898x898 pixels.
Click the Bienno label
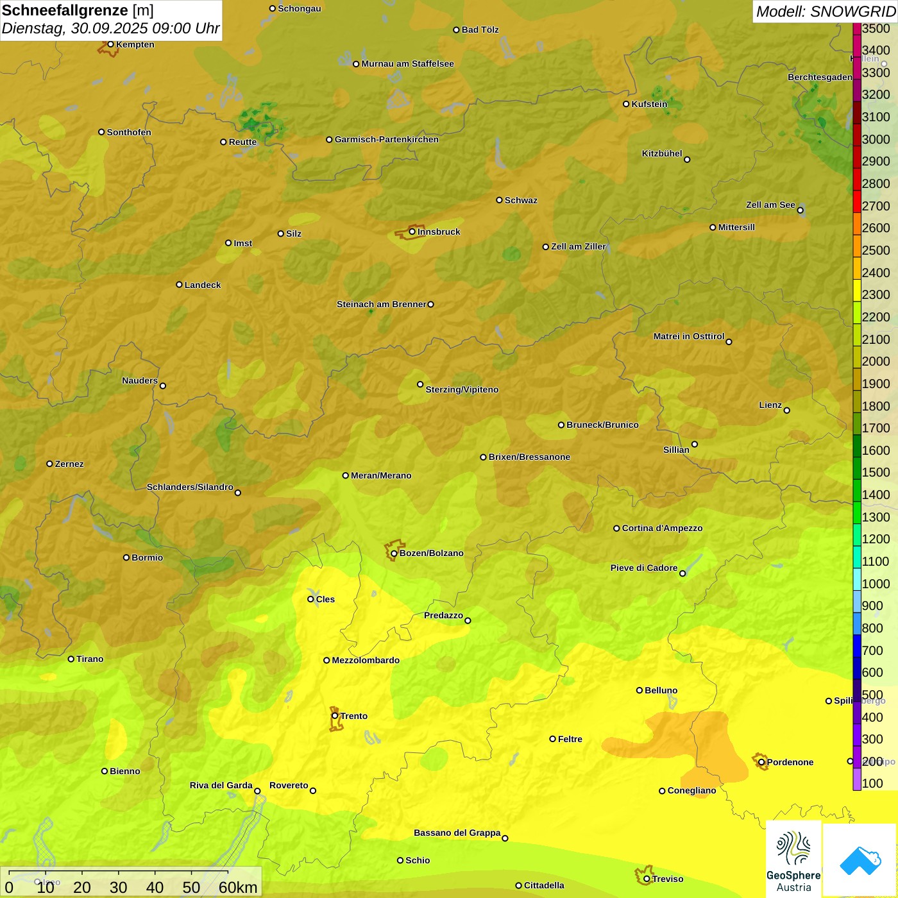125,771
